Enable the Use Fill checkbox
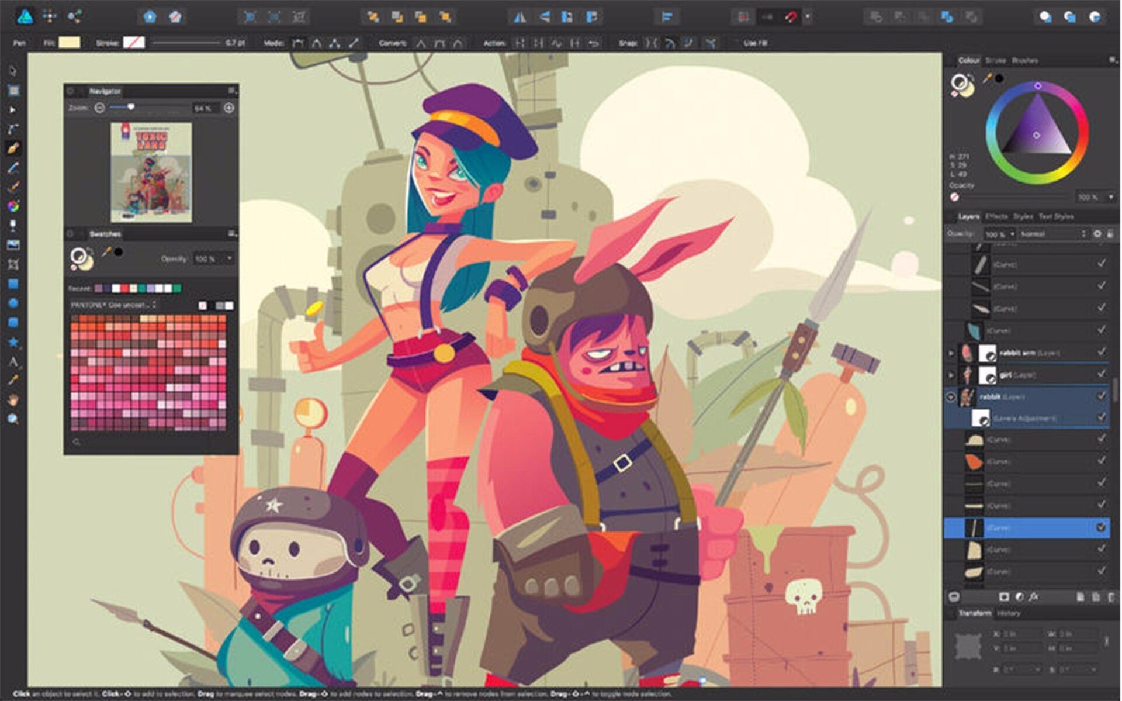The height and width of the screenshot is (701, 1122). (x=735, y=43)
